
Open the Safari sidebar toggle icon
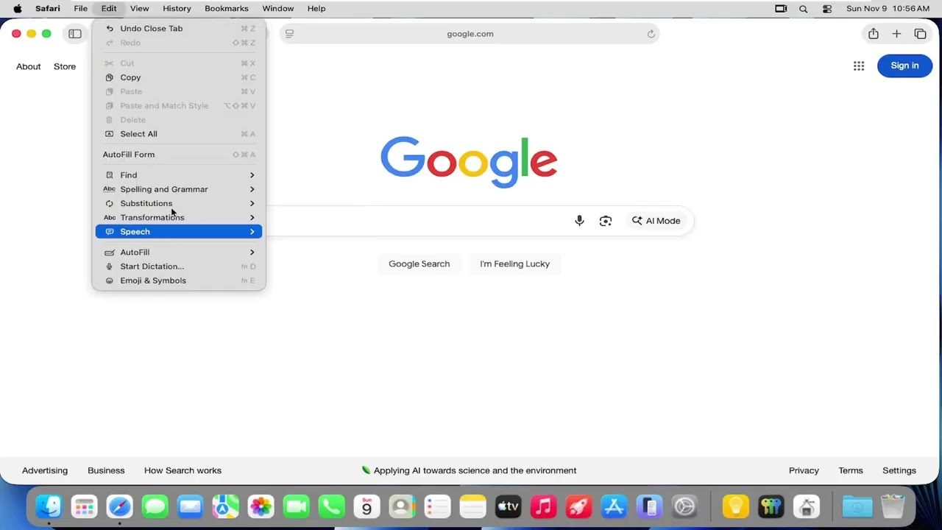pos(75,34)
